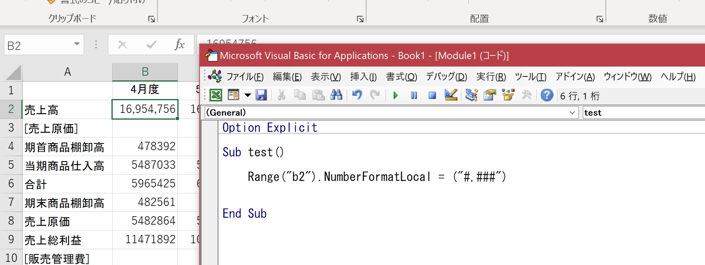Undo the last edit in VBA editor
This screenshot has width=705, height=265.
(357, 95)
